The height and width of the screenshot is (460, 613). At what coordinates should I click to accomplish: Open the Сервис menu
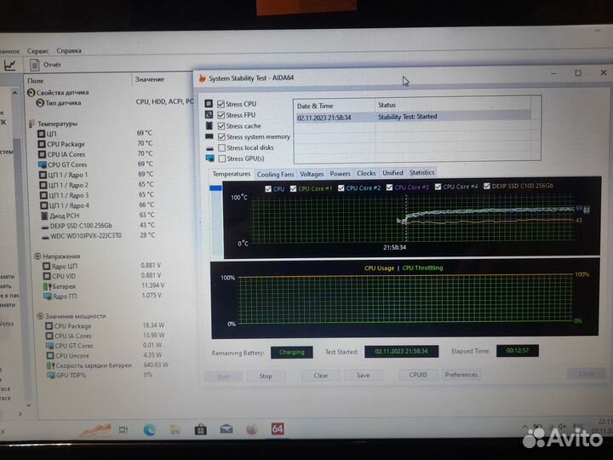click(x=38, y=51)
